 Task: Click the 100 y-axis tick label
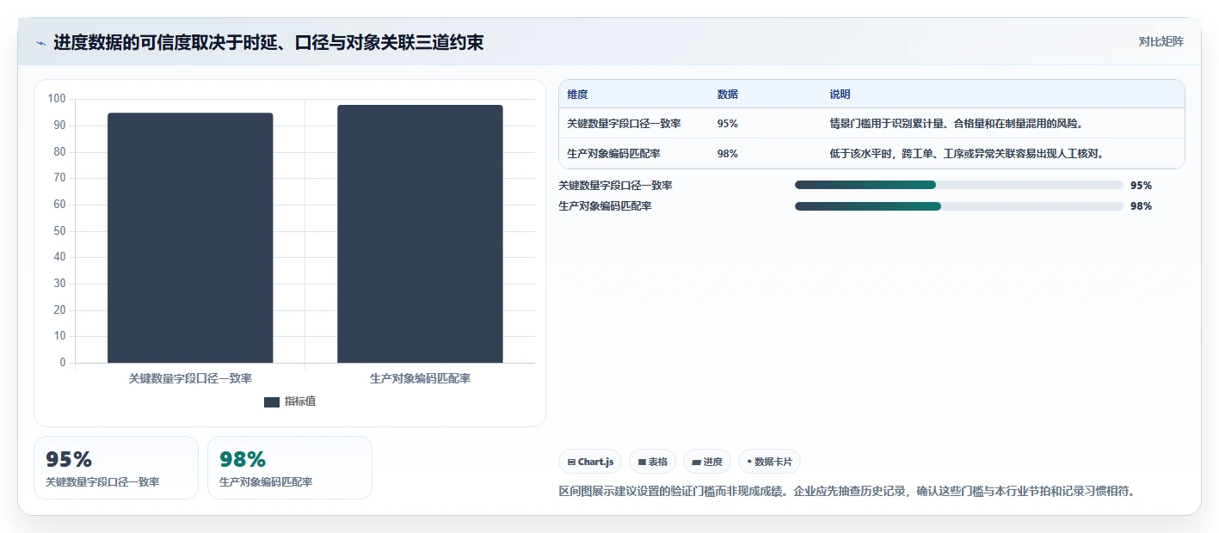click(57, 99)
